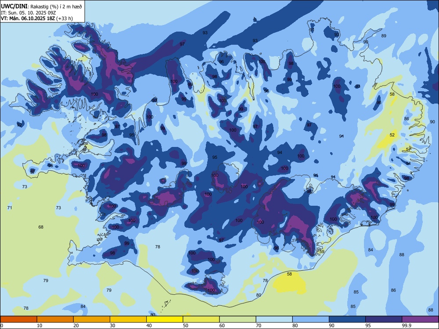Screen dimensions: 439x329
Task: Click the 92 humidity value on the map
Action: (19, 125)
